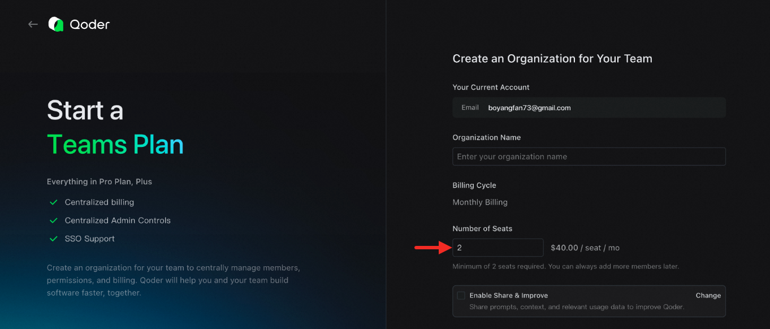Click the 'Organization Name' label
The width and height of the screenshot is (770, 329).
coord(487,137)
